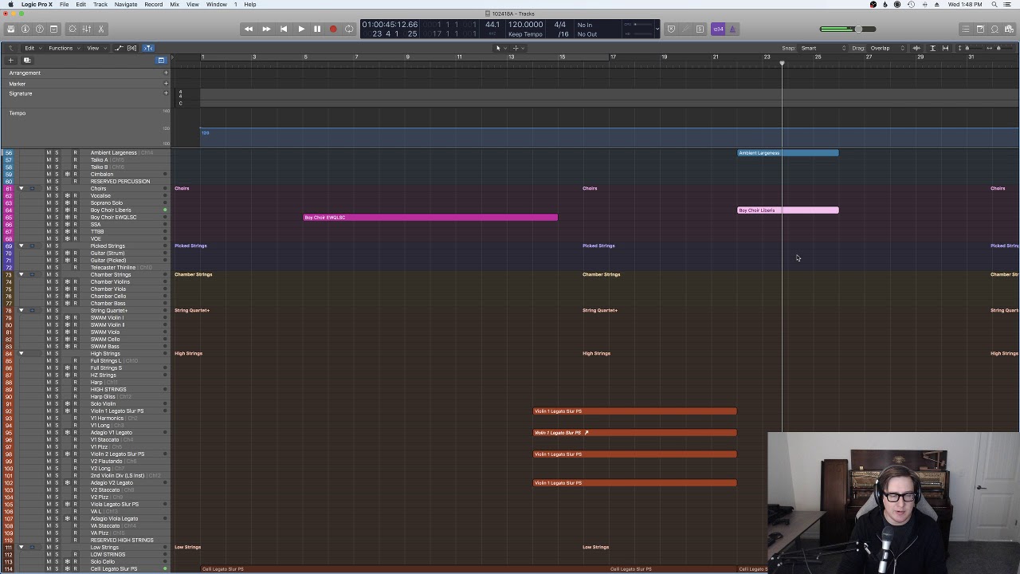Open the Inspector info icon
The image size is (1020, 574).
click(25, 29)
